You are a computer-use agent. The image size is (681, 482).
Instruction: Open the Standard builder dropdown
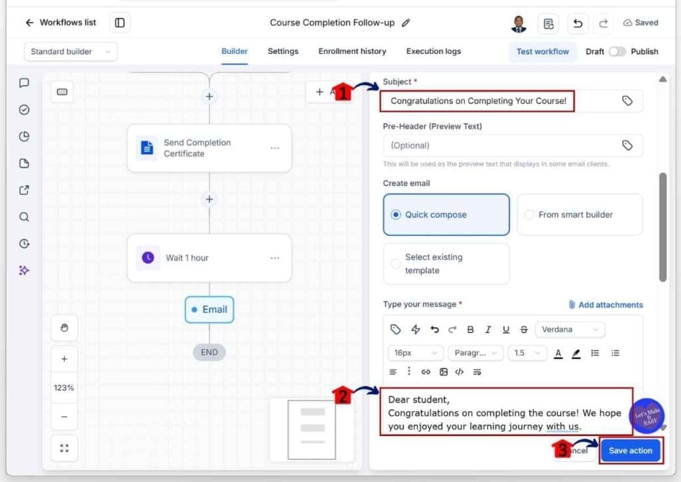(x=70, y=52)
